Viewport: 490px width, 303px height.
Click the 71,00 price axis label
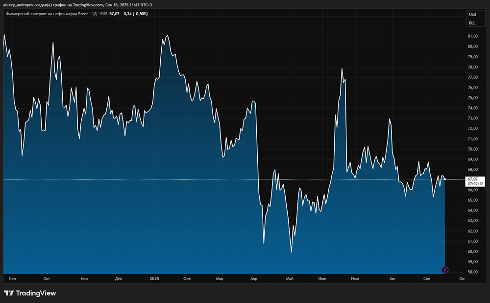[x=472, y=139]
